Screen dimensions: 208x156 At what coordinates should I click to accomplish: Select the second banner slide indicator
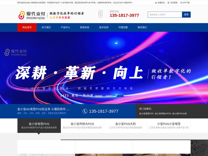click(99, 96)
